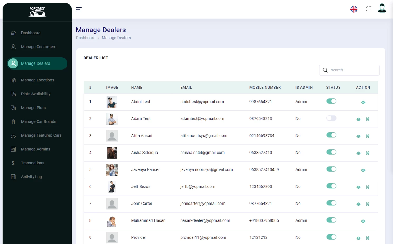Toggle status for Adam Test
Image resolution: width=393 pixels, height=244 pixels.
331,118
